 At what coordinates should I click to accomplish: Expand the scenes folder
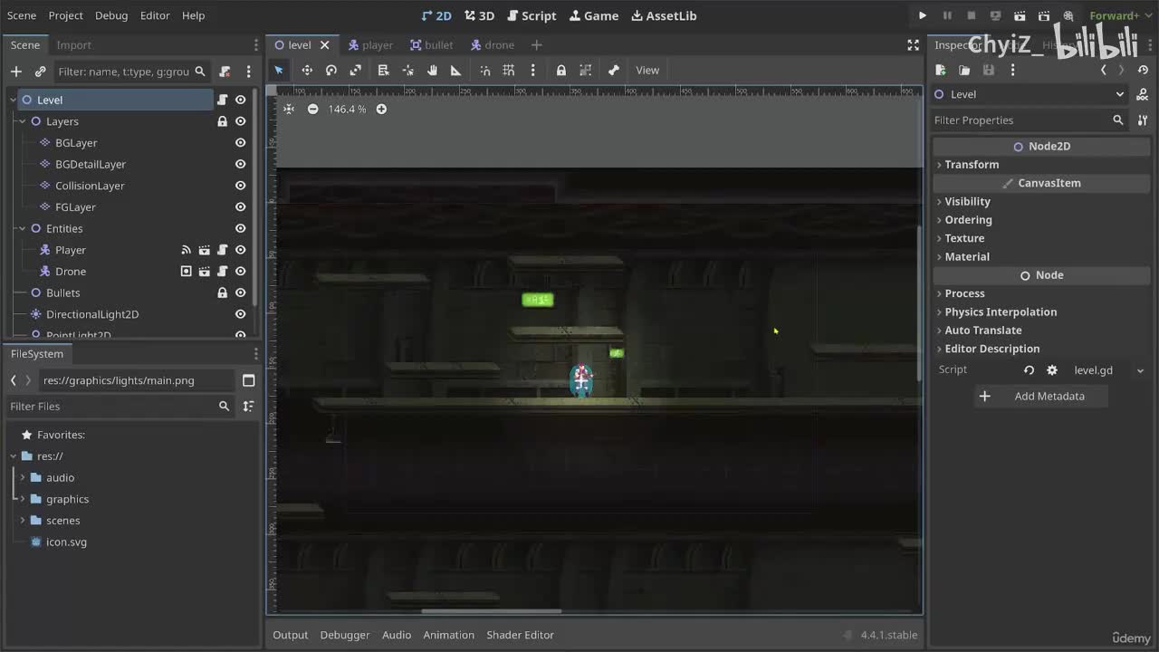(23, 521)
